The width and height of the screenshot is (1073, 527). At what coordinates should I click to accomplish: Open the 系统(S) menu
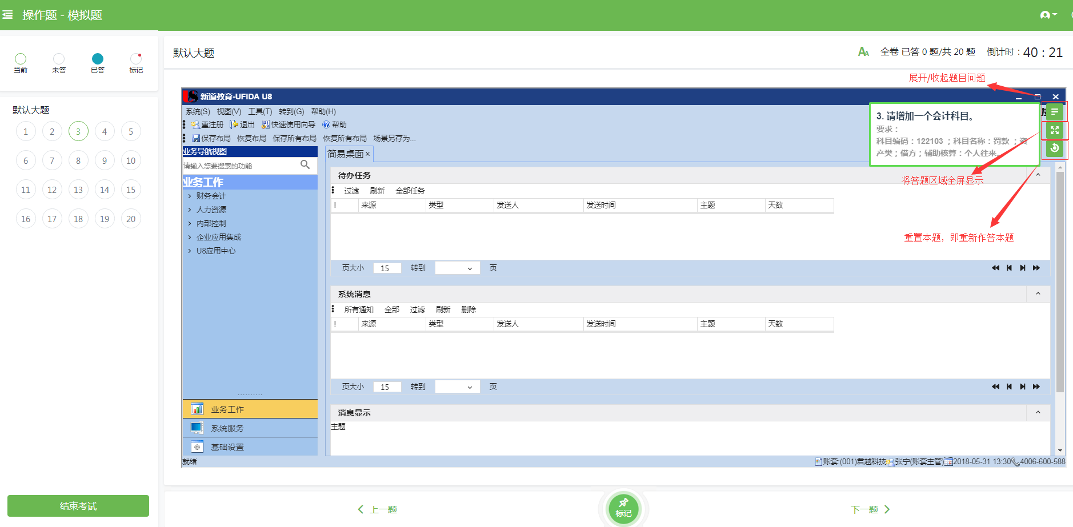point(198,111)
